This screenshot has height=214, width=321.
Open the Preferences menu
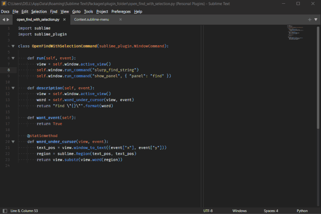tap(121, 11)
